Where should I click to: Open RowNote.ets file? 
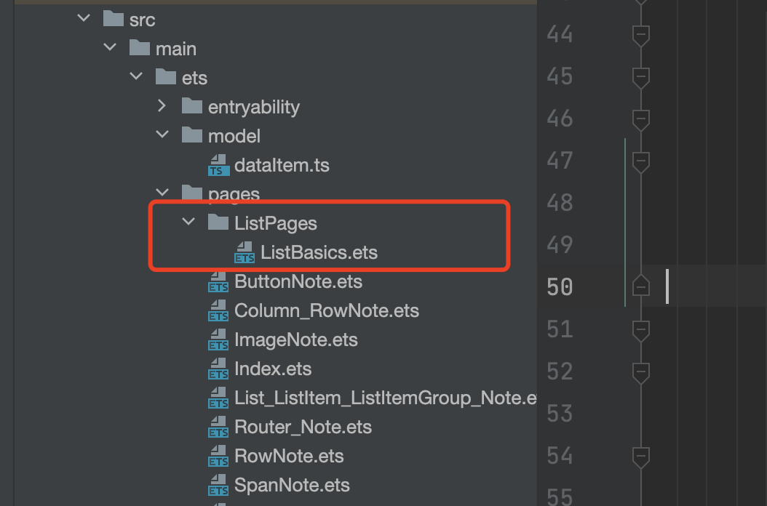(289, 456)
